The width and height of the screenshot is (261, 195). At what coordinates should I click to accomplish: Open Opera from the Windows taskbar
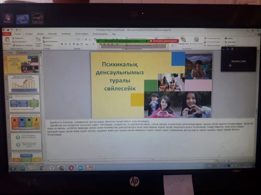pyautogui.click(x=71, y=168)
